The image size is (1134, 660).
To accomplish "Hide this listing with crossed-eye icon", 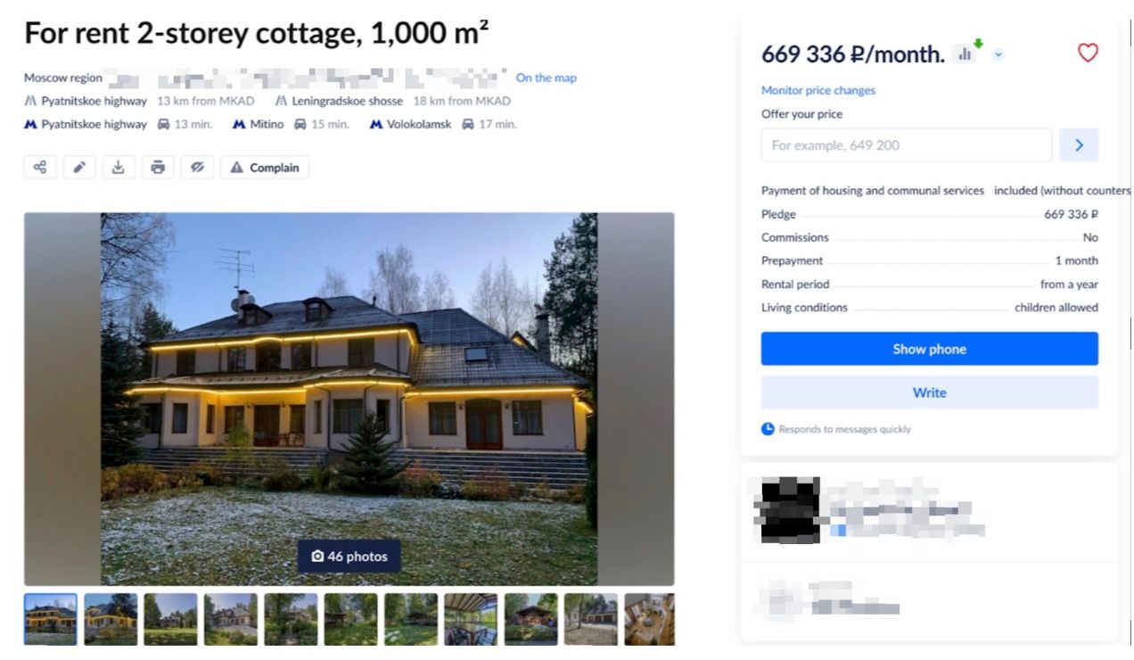I will (197, 167).
